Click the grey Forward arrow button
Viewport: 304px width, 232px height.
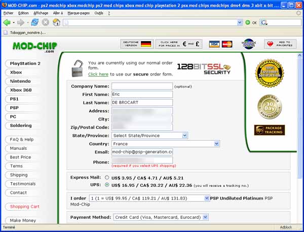(21, 22)
